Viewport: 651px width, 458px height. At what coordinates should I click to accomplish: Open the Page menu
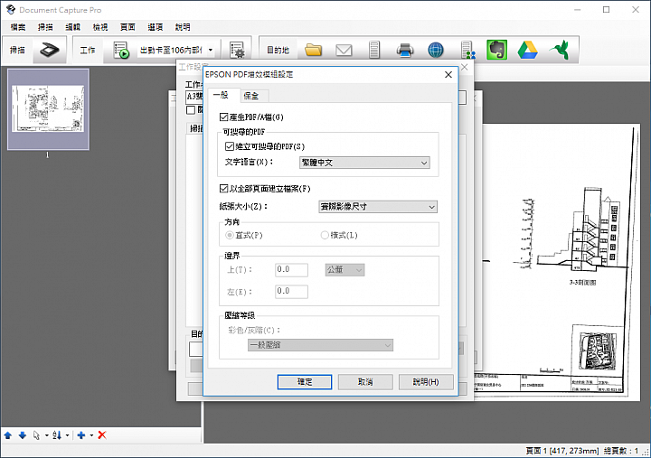pos(127,27)
